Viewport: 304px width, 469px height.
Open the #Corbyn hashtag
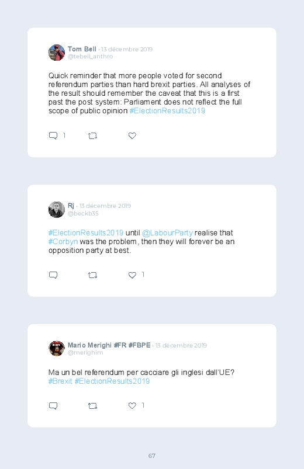click(63, 241)
